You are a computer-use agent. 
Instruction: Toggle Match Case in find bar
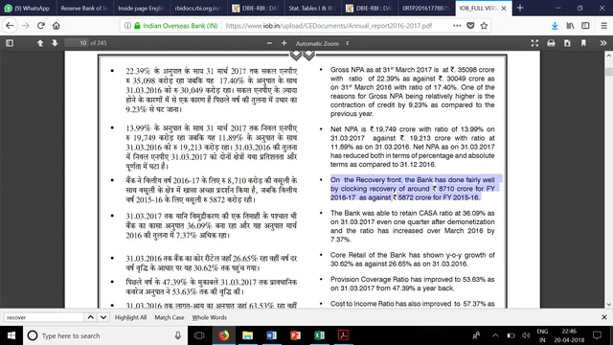click(x=170, y=317)
